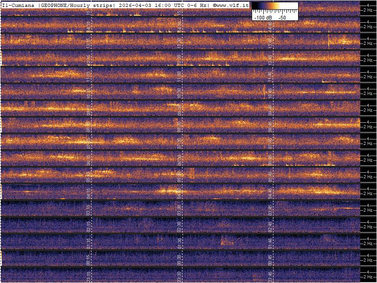Click the 12:15 time marker
The image size is (377, 283).
pyautogui.click(x=89, y=59)
